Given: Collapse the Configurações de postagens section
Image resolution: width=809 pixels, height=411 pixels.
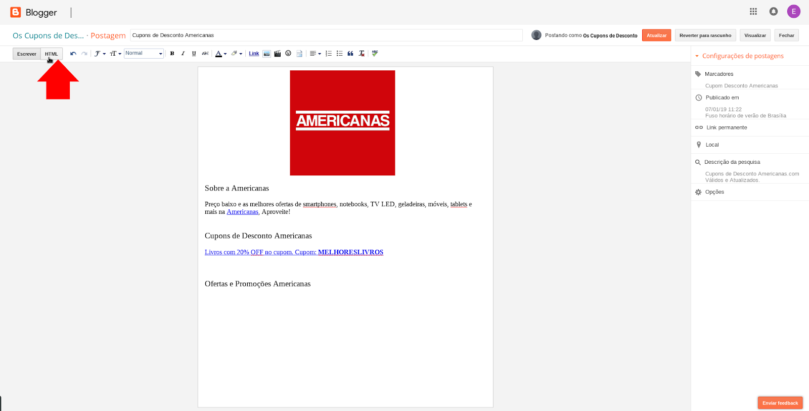Looking at the screenshot, I should pos(743,56).
